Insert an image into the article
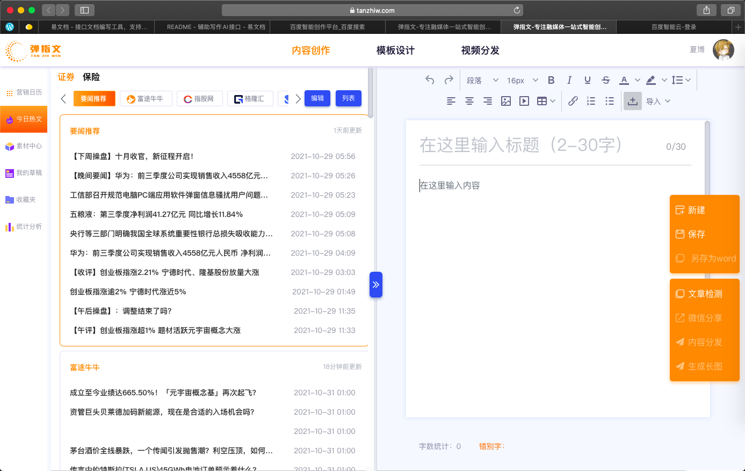Viewport: 745px width, 471px height. click(505, 101)
